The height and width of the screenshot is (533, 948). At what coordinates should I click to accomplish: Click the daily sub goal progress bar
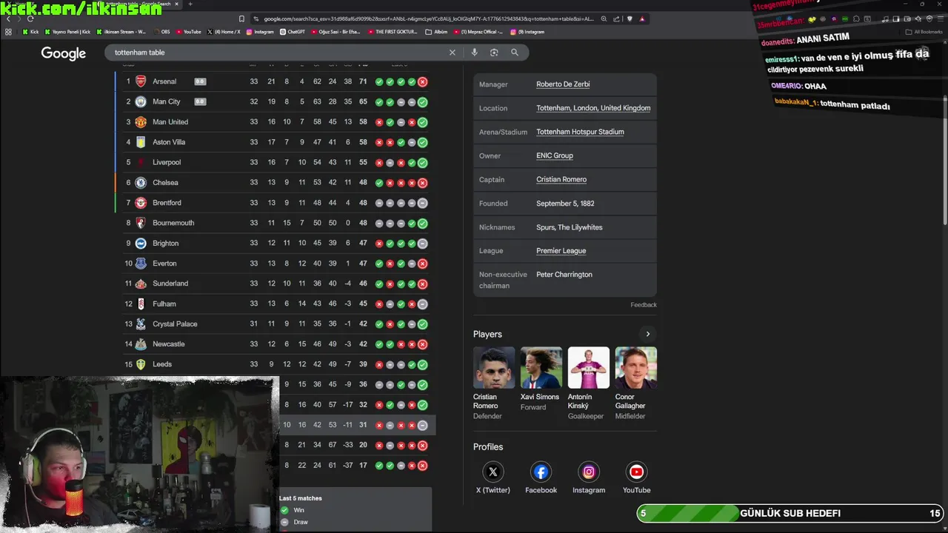coord(790,513)
